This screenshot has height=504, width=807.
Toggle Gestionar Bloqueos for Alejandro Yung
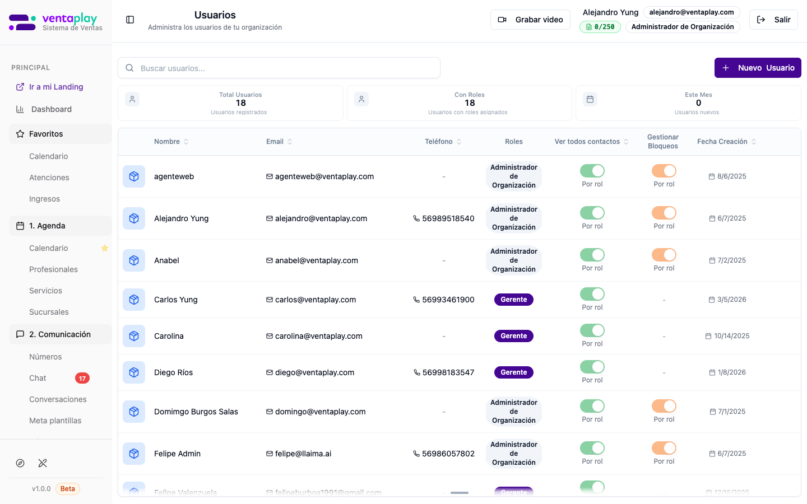point(664,213)
